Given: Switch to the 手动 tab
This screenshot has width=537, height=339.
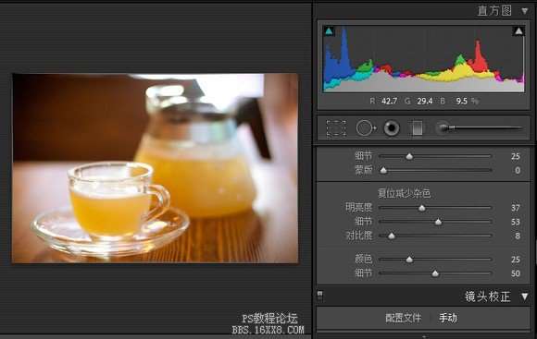Looking at the screenshot, I should [x=448, y=318].
